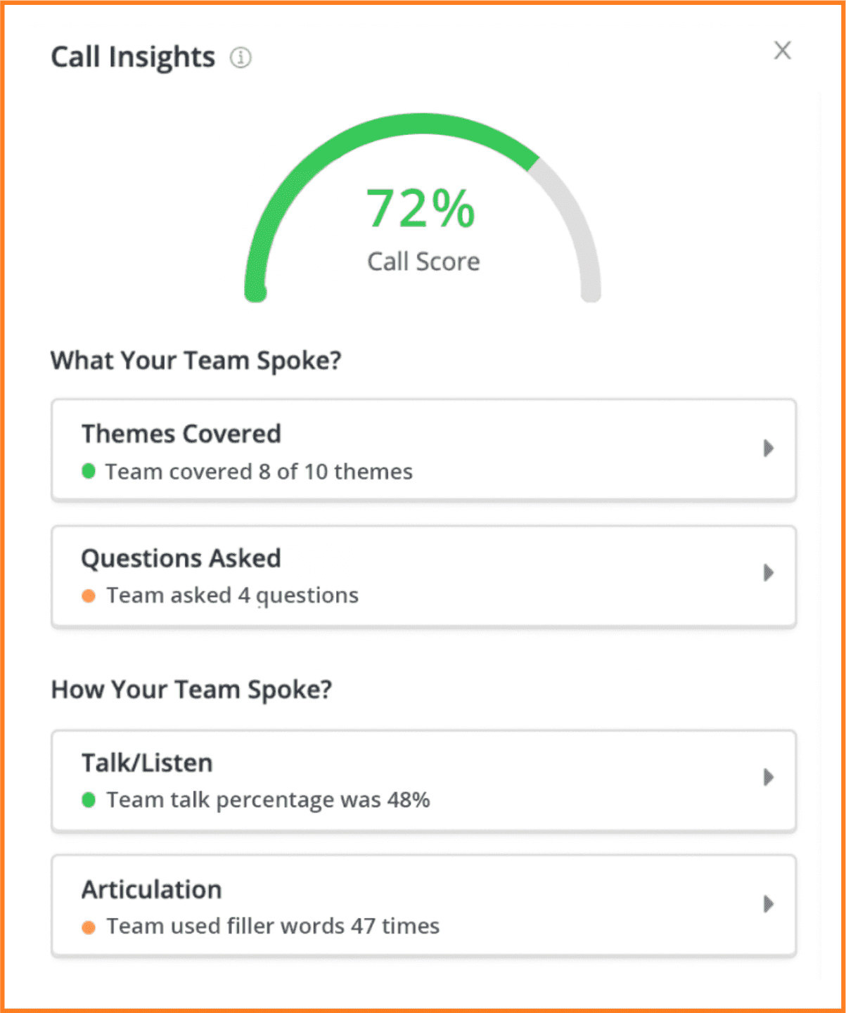Click "Team used filler words 47 times" text

(x=273, y=927)
